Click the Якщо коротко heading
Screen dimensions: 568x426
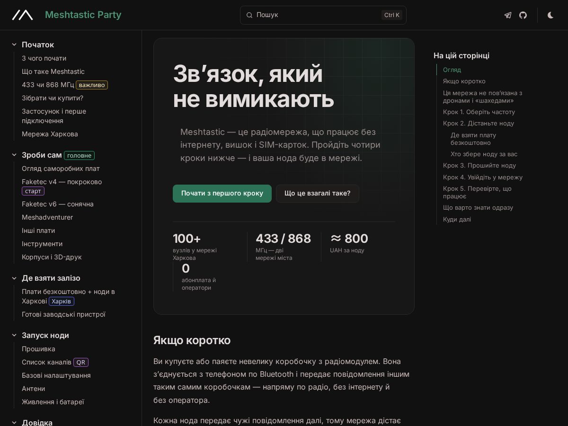pos(192,340)
